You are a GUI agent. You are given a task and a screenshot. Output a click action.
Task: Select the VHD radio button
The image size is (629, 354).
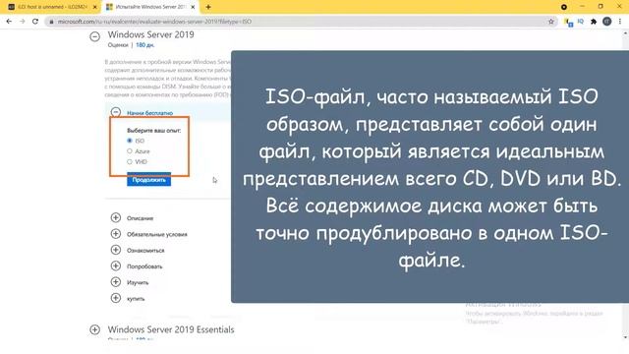(x=130, y=161)
